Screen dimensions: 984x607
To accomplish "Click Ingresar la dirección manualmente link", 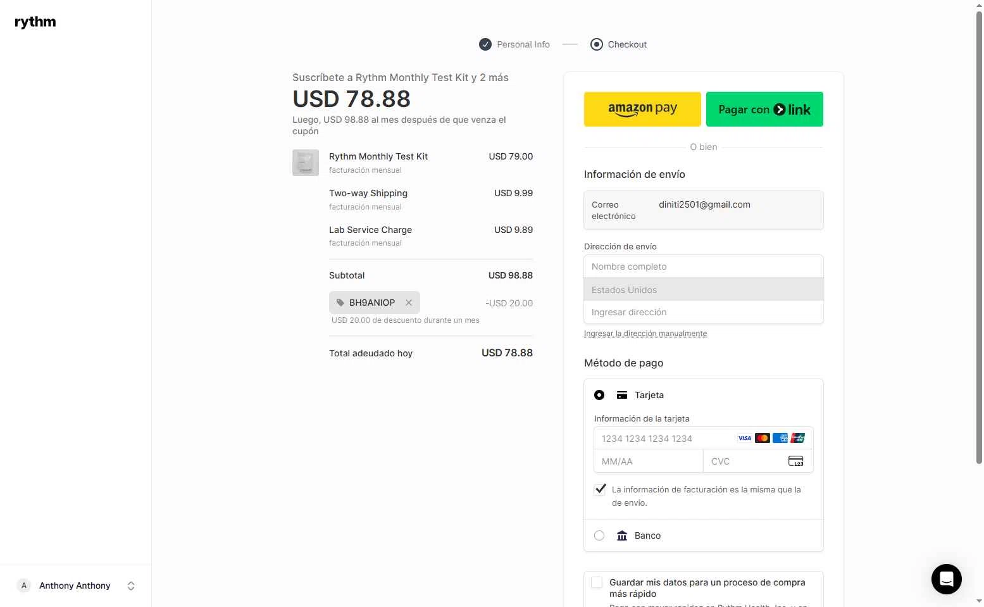I will 645,334.
